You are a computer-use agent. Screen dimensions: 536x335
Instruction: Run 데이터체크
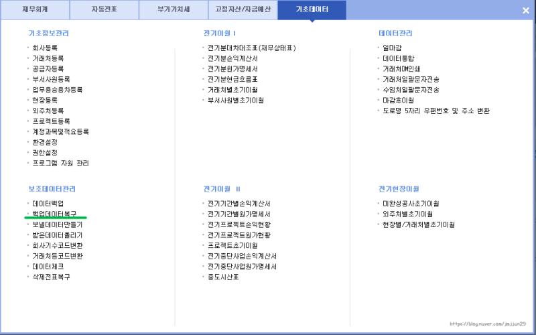tap(48, 267)
